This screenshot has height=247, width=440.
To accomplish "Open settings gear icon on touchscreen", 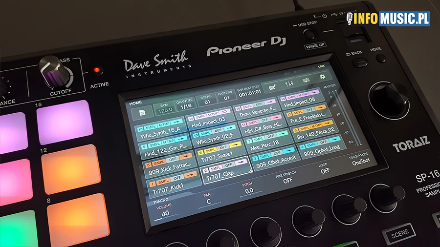I will 323,77.
